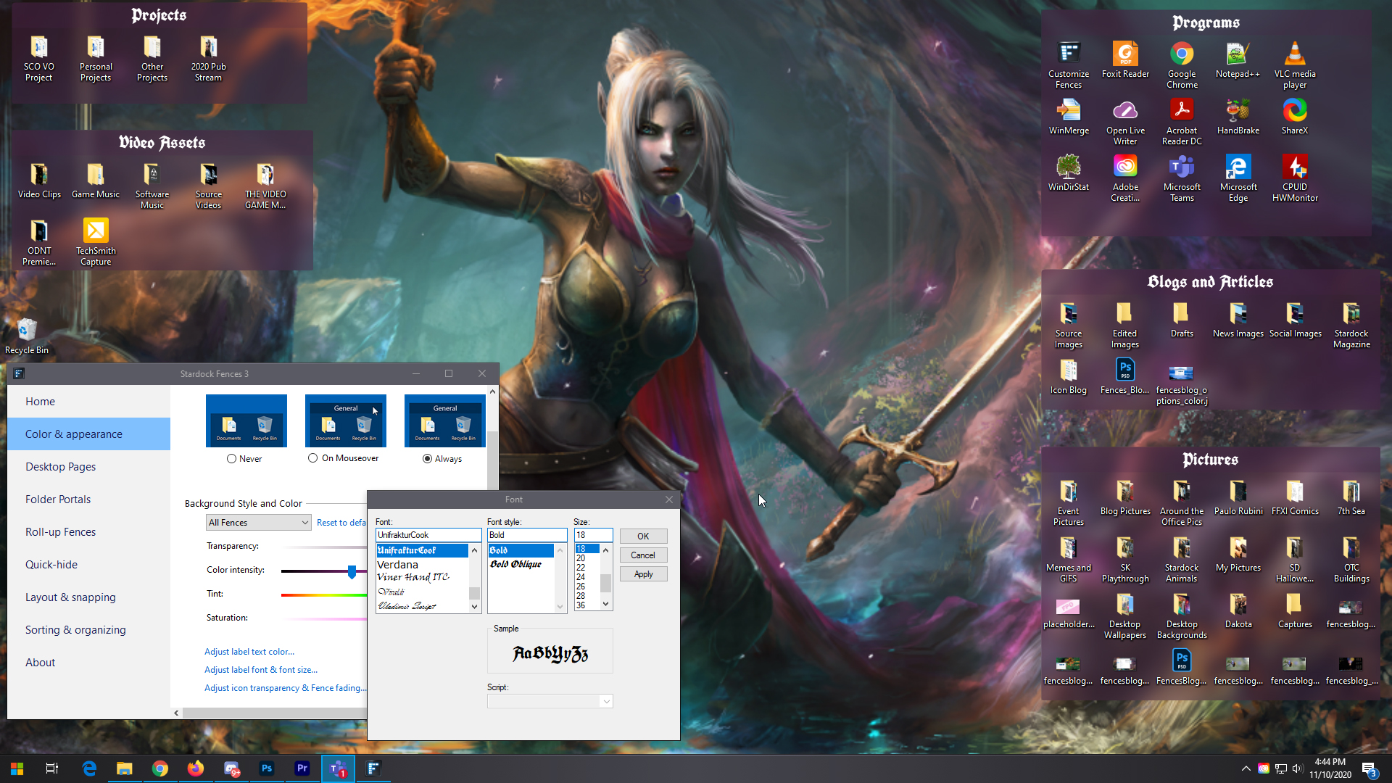Screen dimensions: 1392x783
Task: Launch ShareX icon
Action: [x=1295, y=116]
